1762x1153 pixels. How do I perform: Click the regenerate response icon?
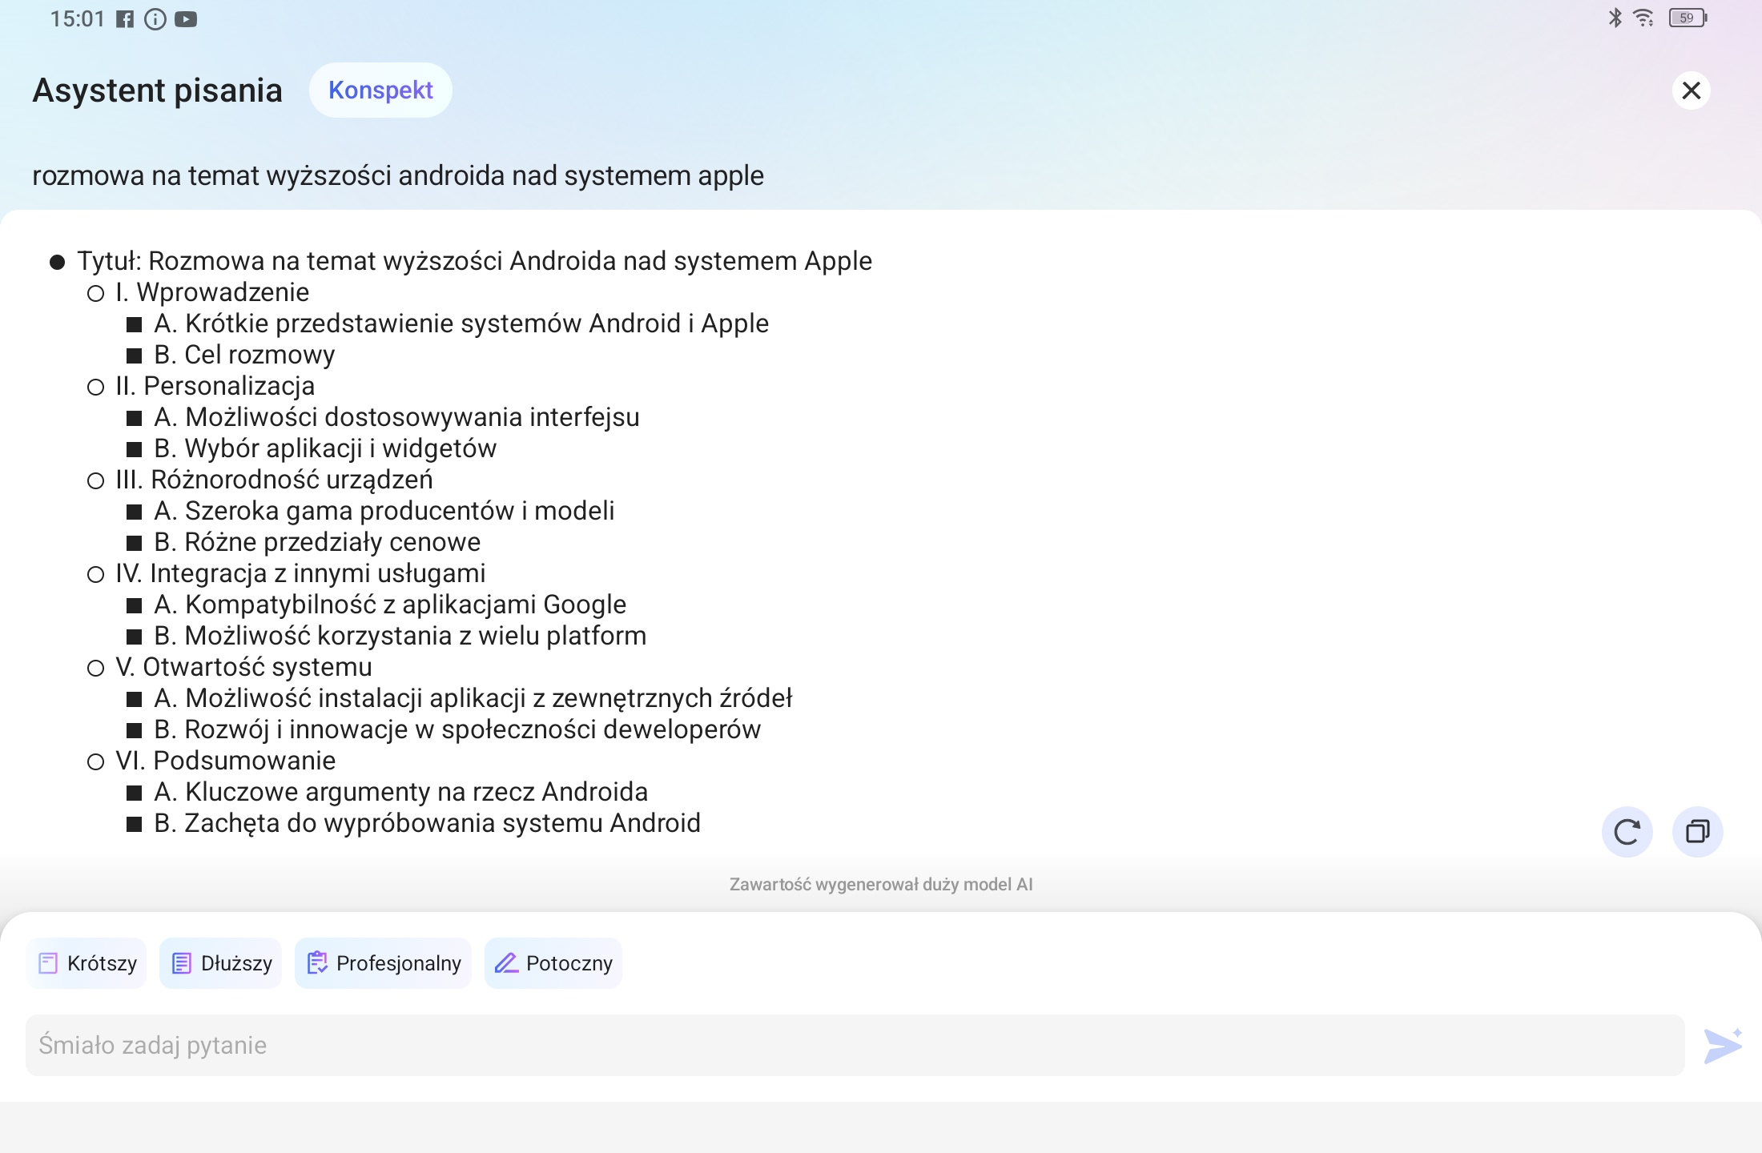[1627, 832]
